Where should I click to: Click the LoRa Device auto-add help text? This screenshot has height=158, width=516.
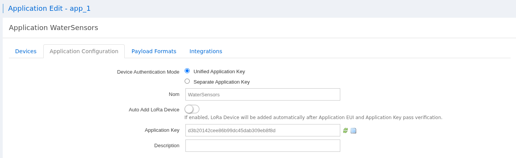313,118
